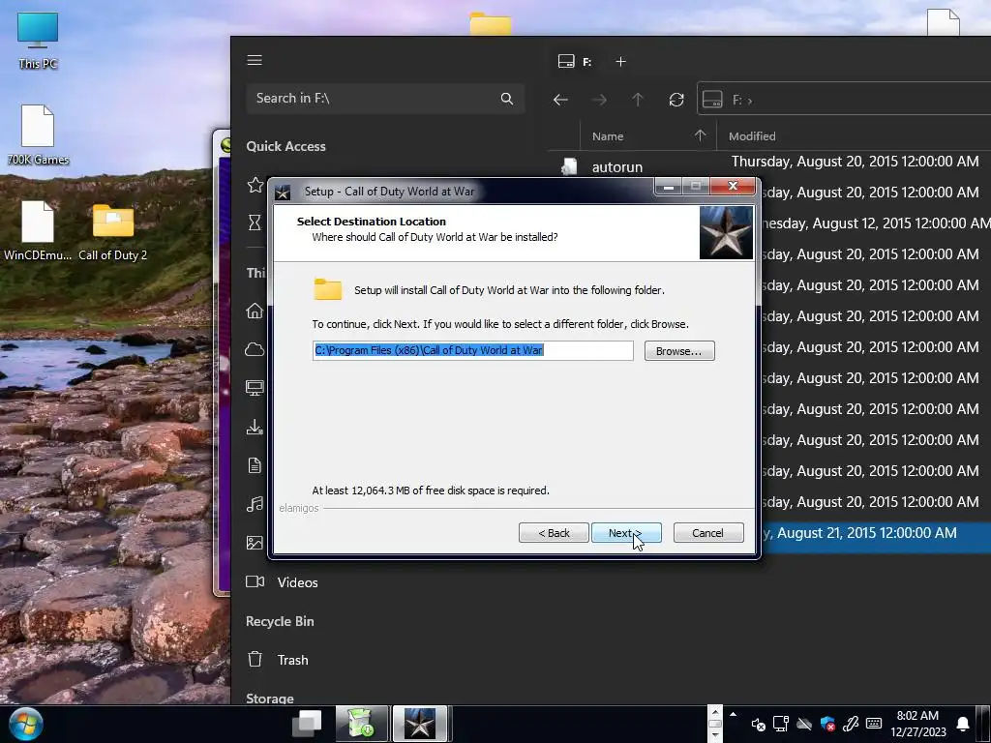This screenshot has height=743, width=991.
Task: Open Home in the sidebar
Action: pos(255,311)
